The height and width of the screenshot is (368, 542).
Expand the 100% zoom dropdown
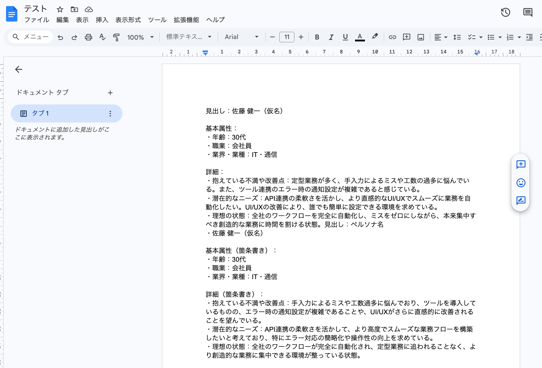(140, 37)
